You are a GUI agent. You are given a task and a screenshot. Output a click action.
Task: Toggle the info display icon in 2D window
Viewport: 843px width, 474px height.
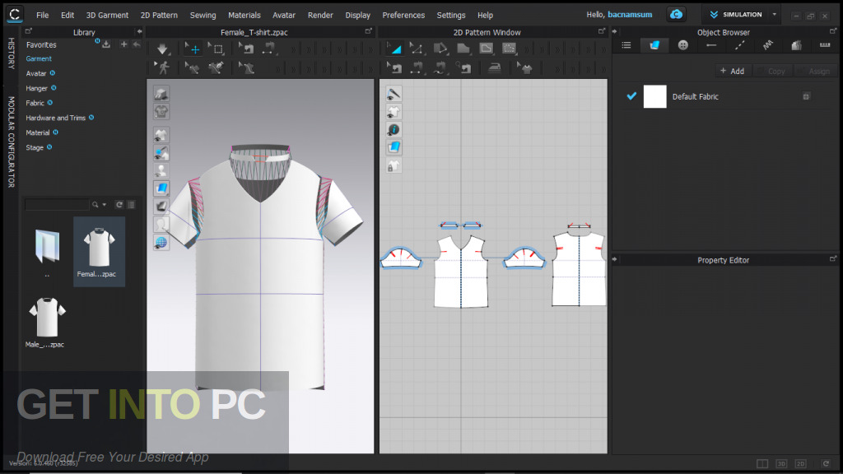pos(394,129)
